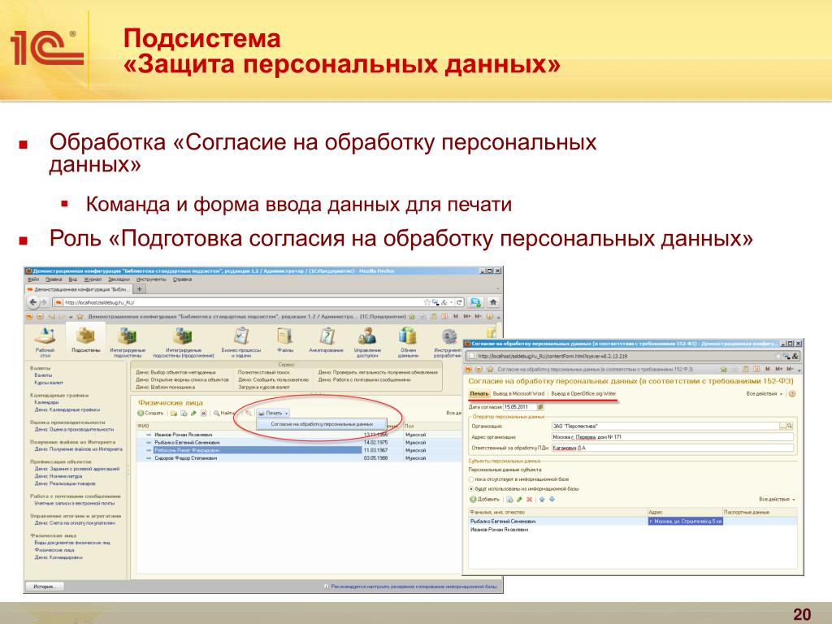
Task: Go back with Firefox back arrow
Action: click(x=33, y=302)
